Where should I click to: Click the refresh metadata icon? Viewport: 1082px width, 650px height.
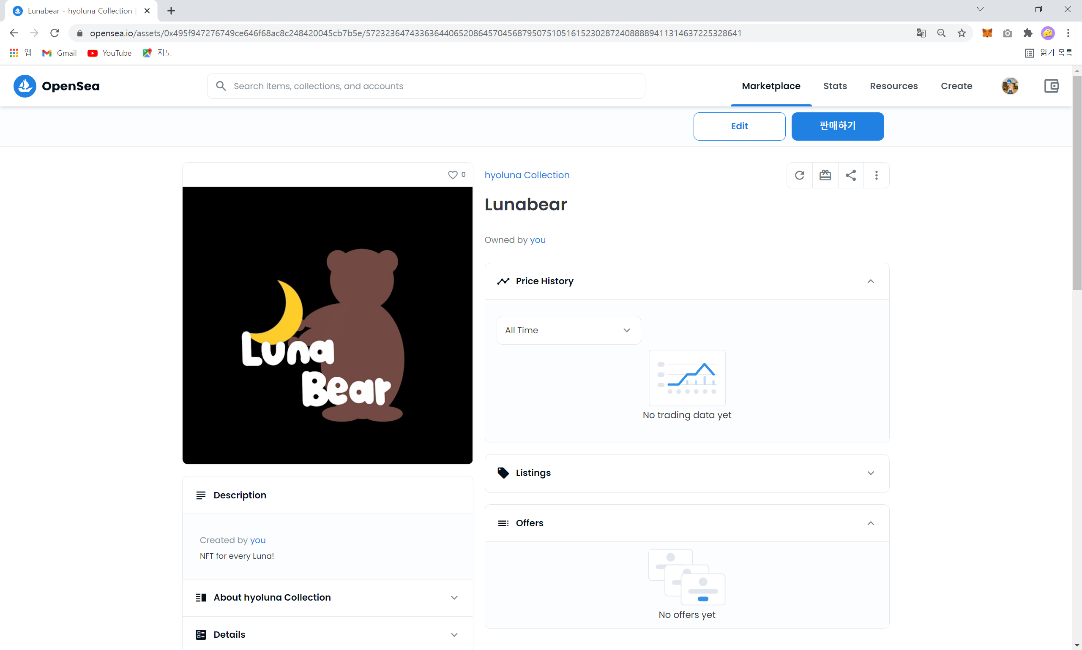tap(799, 175)
